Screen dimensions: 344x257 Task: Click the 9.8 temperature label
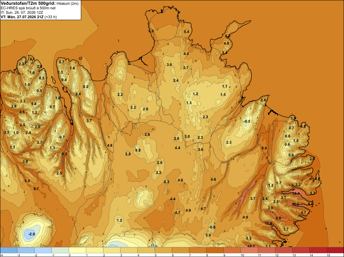pos(278,218)
